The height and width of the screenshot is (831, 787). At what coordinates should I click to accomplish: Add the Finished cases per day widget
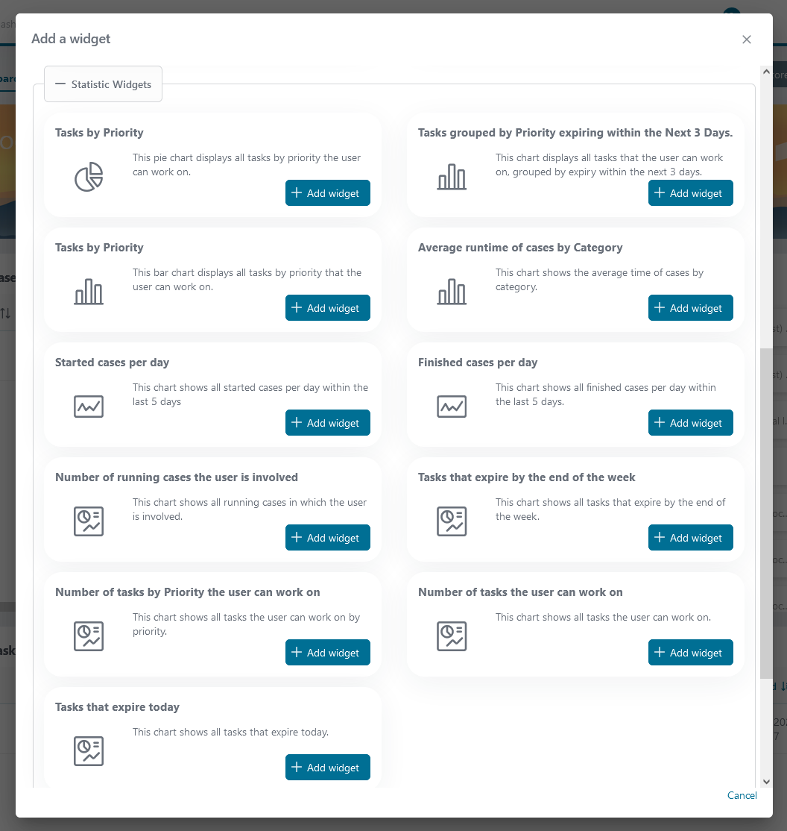(691, 423)
